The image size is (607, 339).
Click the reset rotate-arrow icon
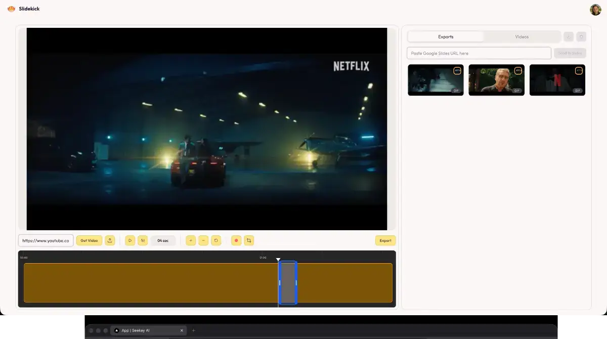[216, 240]
